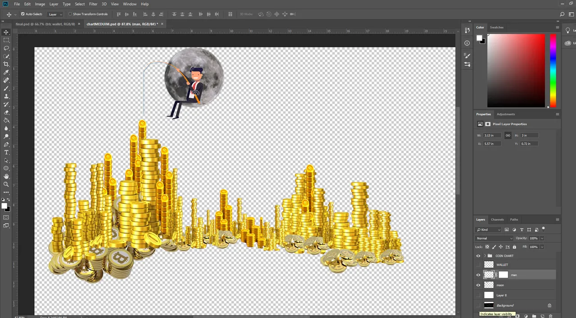This screenshot has width=576, height=318.
Task: Filter layers by type (T icon)
Action: coord(522,230)
